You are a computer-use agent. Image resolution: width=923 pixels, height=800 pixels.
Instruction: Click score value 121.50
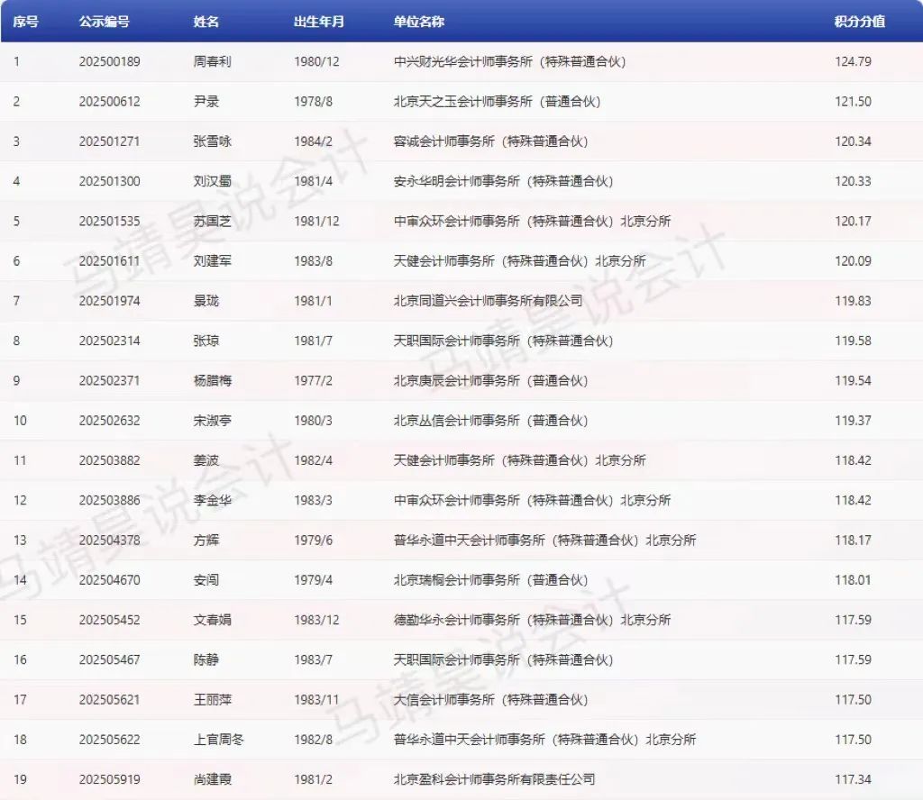853,102
